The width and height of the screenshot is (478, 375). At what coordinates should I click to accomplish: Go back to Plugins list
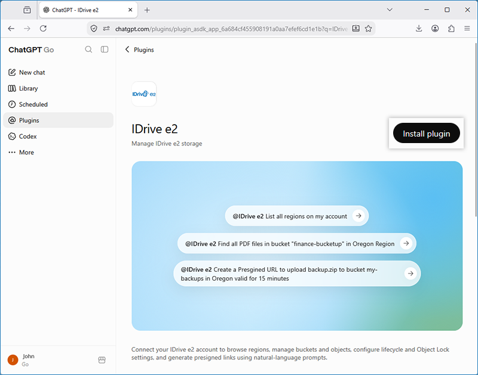pos(139,49)
